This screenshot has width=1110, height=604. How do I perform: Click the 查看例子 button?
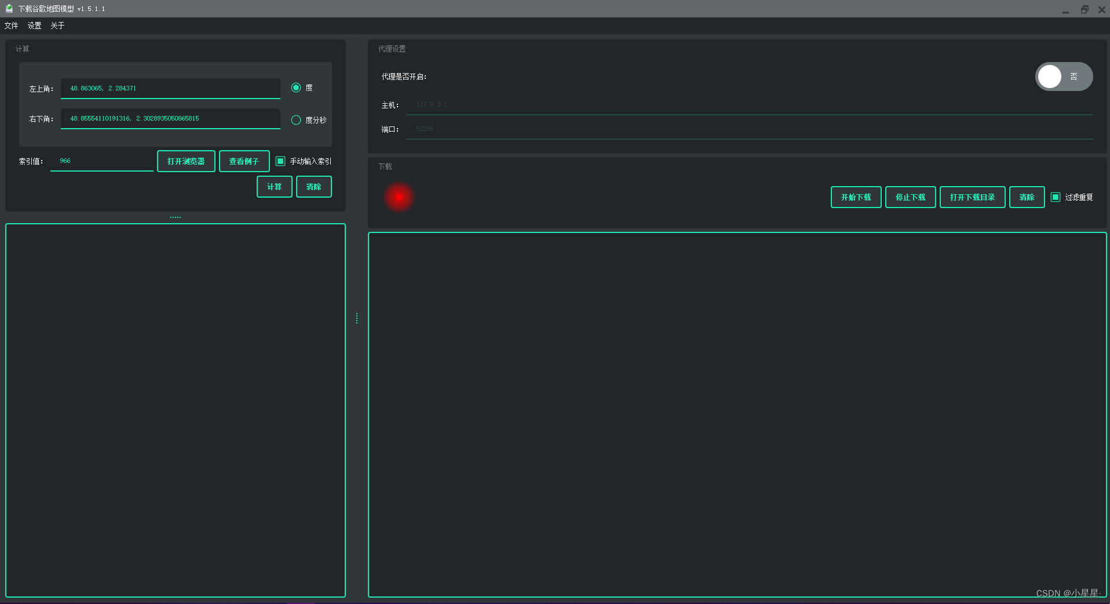[x=244, y=161]
